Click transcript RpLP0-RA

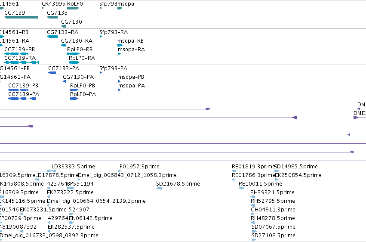74,62
